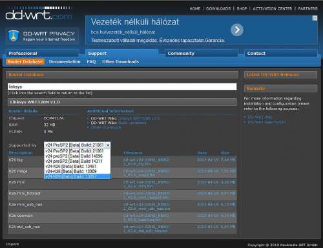Click the 'K26 big' description cell
The image size is (323, 248).
point(16,160)
